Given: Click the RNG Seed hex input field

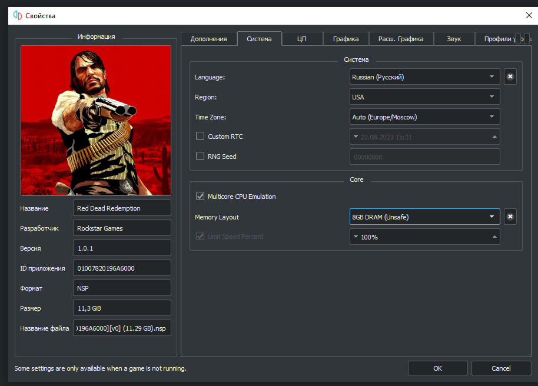Looking at the screenshot, I should [x=424, y=157].
